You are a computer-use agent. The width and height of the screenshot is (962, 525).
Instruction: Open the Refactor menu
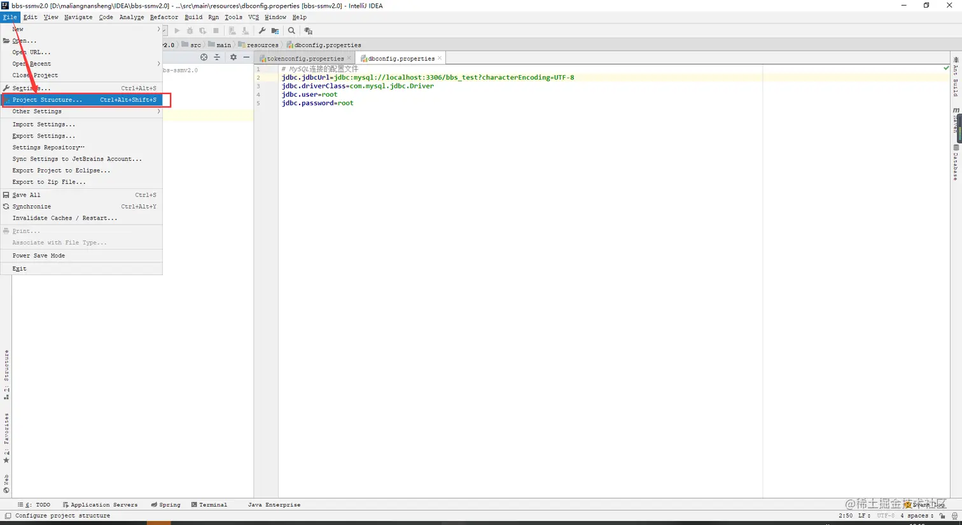[164, 17]
